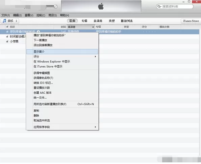Open the 控制(C) menu

(41, 15)
